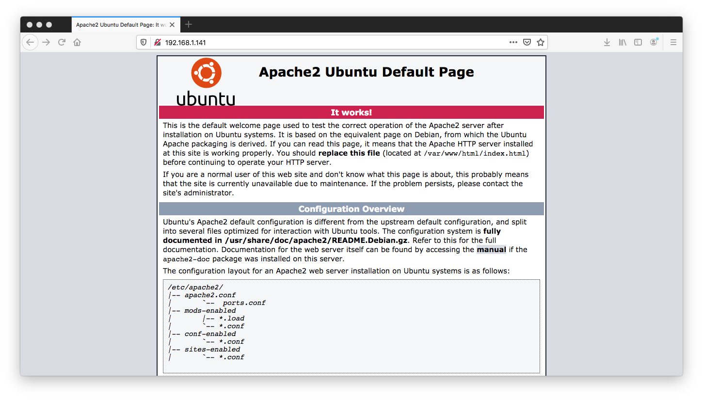
Task: Open a new tab with the plus
Action: [188, 24]
